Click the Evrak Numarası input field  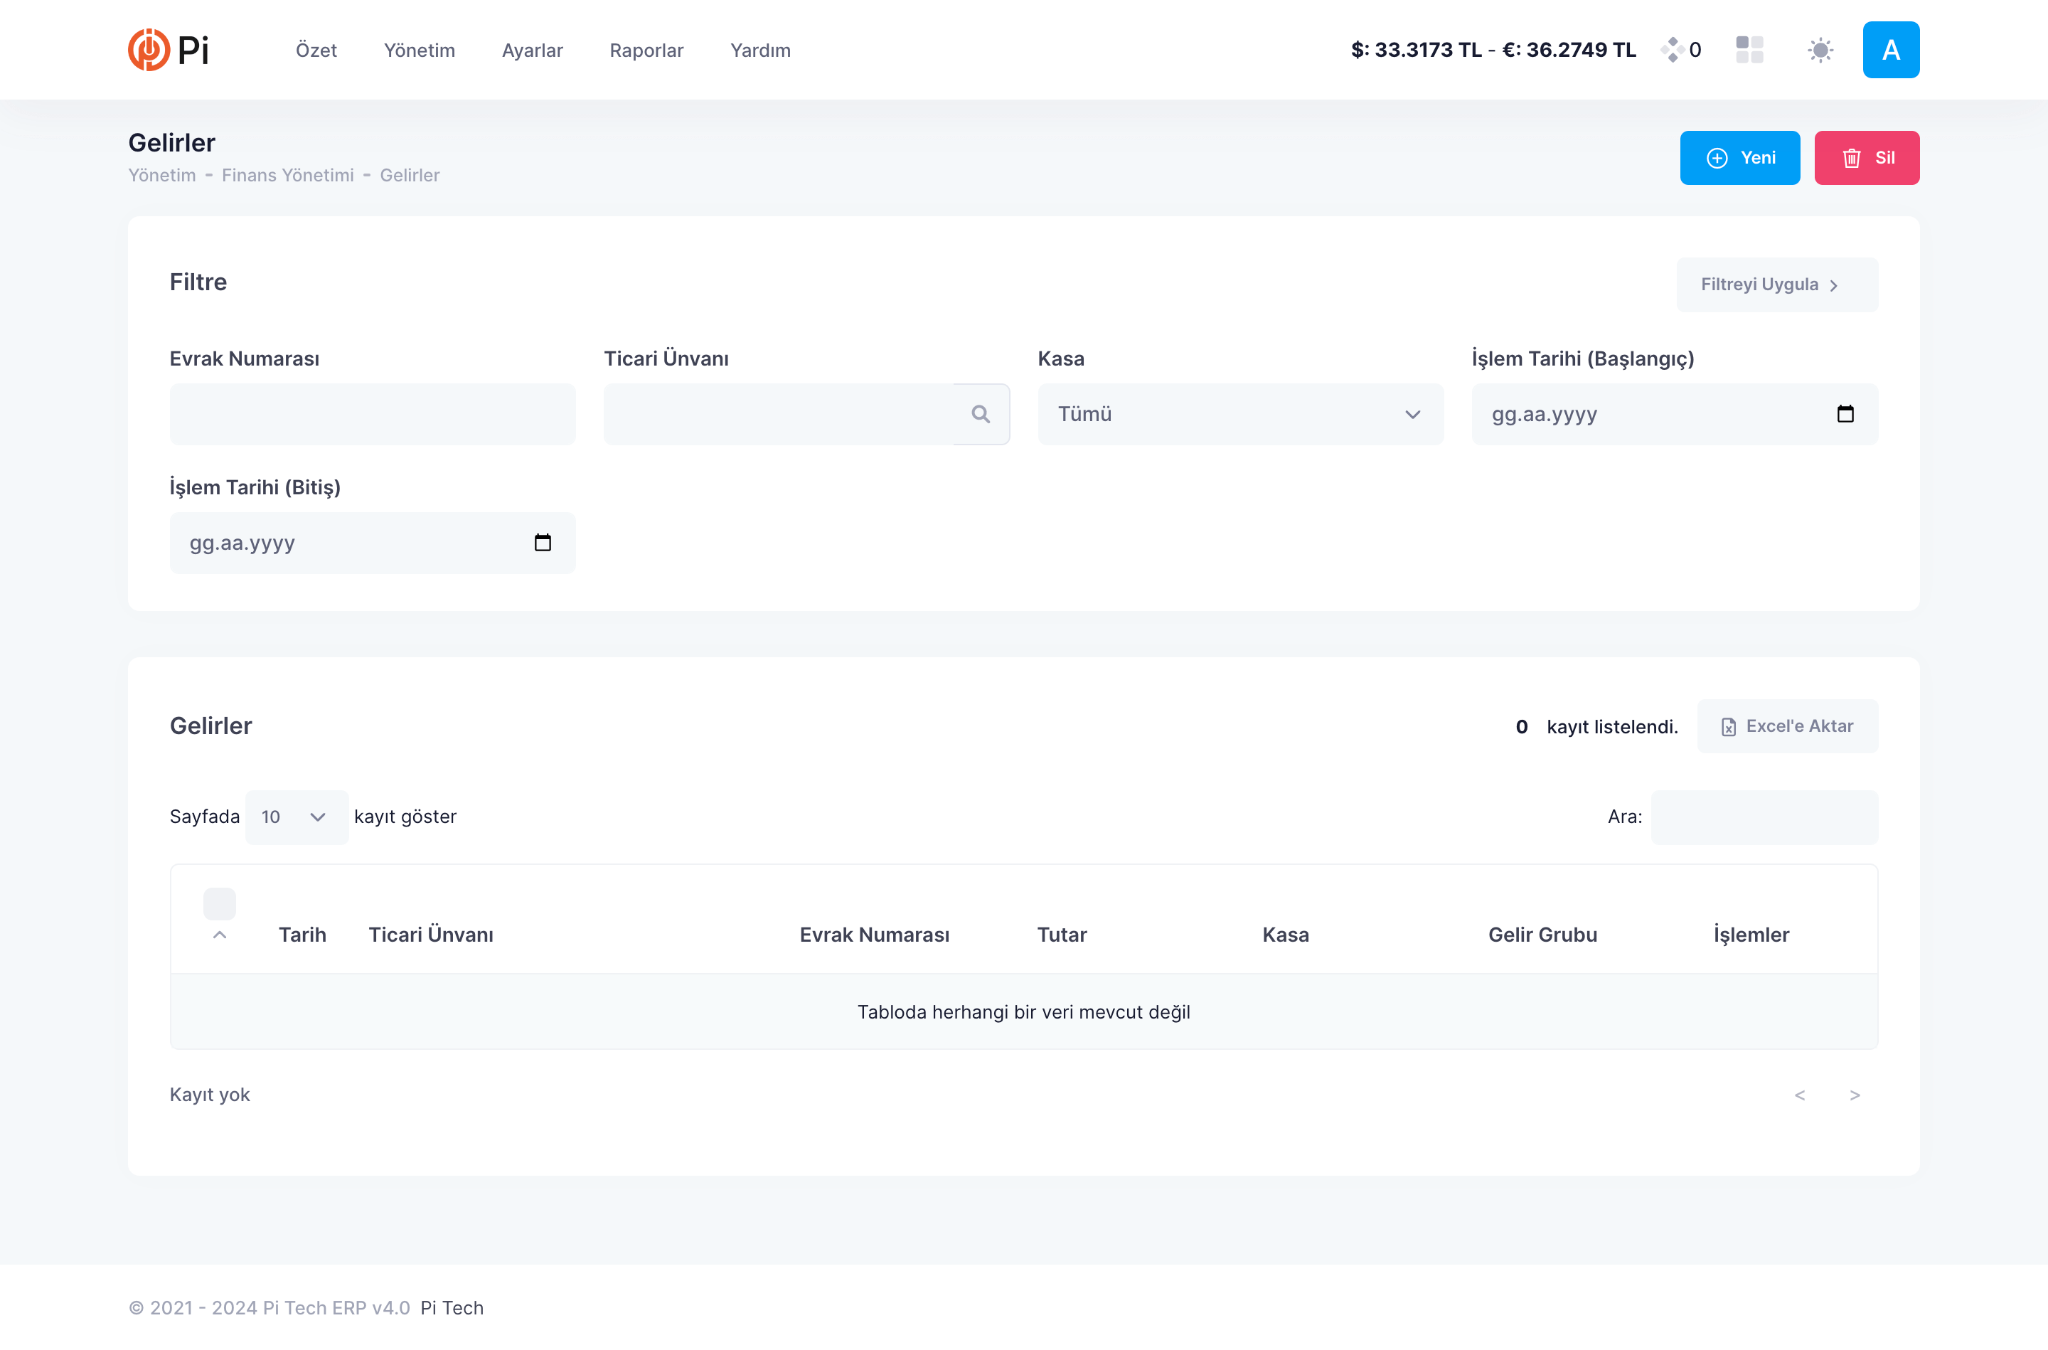pos(372,414)
